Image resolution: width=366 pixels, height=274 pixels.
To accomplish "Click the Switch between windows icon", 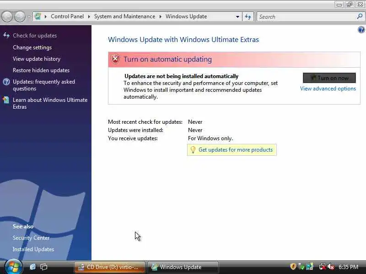I will (43, 267).
